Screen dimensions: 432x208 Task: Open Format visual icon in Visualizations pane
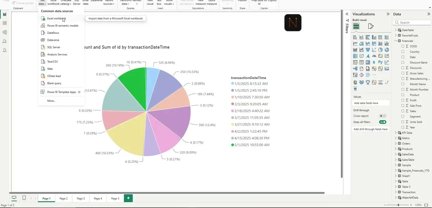pyautogui.click(x=371, y=26)
